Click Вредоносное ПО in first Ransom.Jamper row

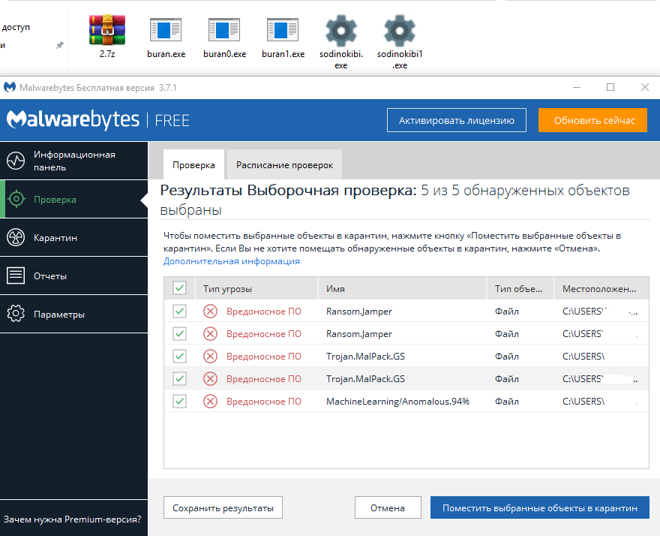point(264,311)
